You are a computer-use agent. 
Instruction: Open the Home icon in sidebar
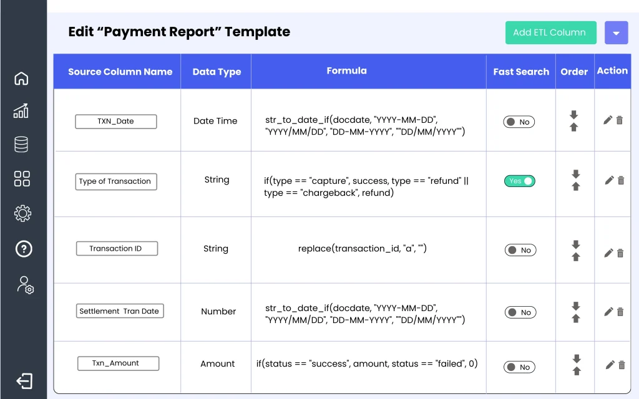click(21, 78)
